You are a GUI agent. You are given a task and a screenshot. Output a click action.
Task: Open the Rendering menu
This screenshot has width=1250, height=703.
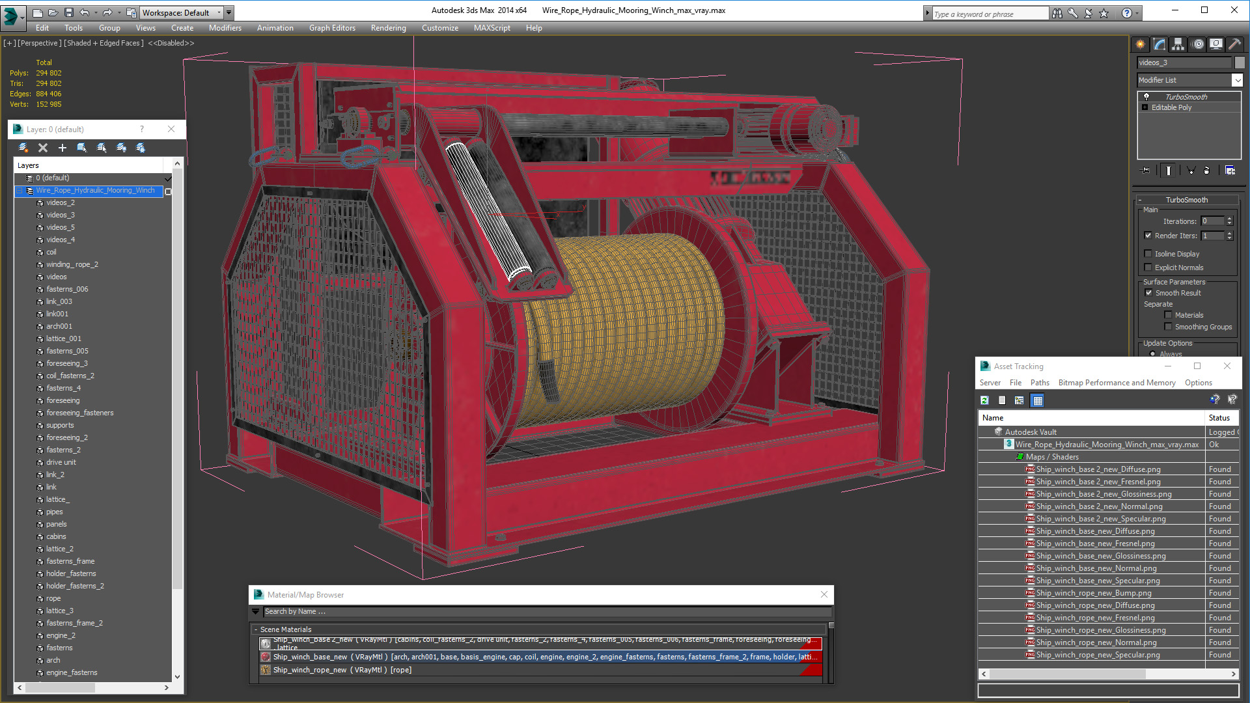388,28
